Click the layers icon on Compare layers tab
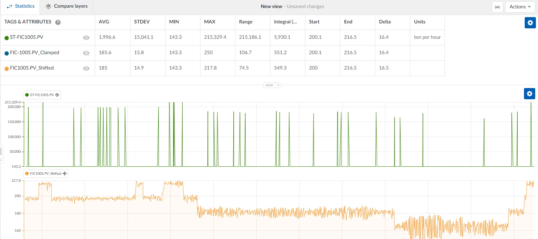The width and height of the screenshot is (538, 239). (x=47, y=6)
